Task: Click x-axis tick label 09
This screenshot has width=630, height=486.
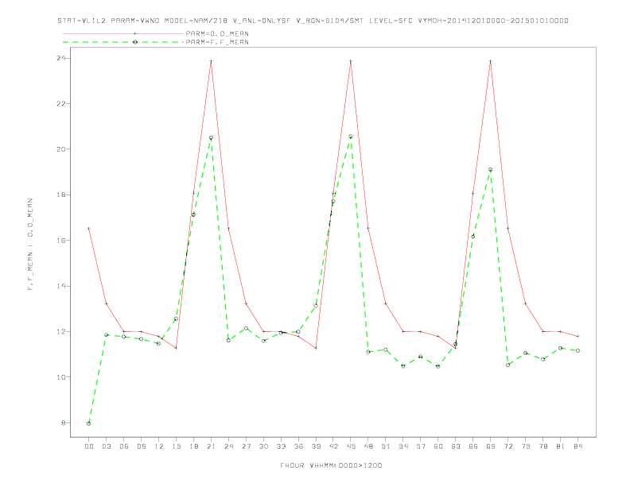Action: pyautogui.click(x=141, y=446)
